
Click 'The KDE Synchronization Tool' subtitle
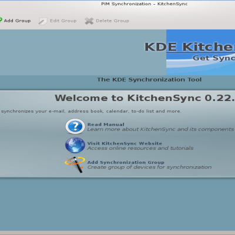(149, 79)
